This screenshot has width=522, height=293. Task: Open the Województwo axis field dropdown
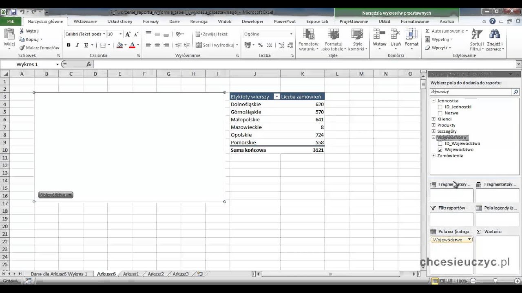[x=469, y=240]
